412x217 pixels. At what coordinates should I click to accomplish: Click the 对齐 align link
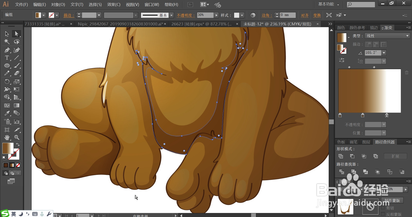pos(305,15)
